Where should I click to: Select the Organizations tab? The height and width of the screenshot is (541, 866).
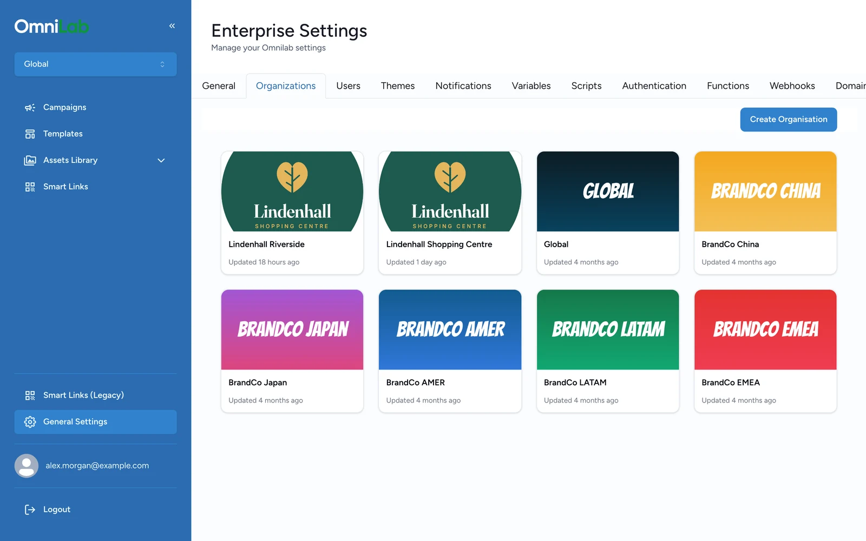286,86
